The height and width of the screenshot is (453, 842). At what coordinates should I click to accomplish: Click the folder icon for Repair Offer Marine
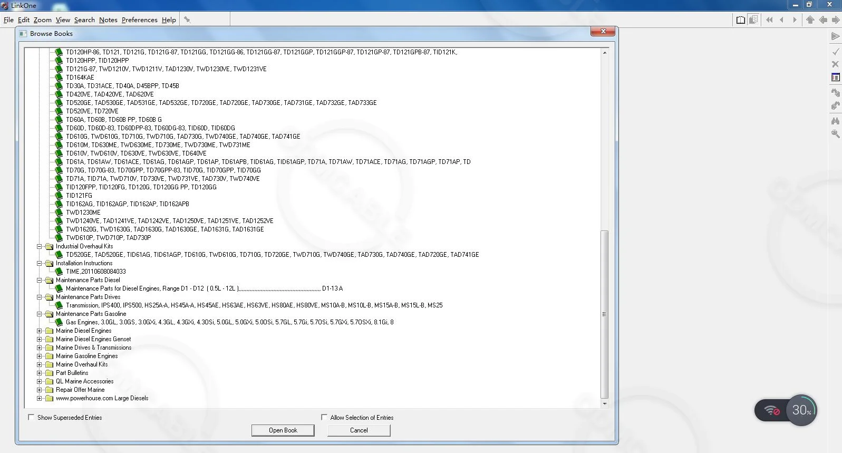coord(50,390)
